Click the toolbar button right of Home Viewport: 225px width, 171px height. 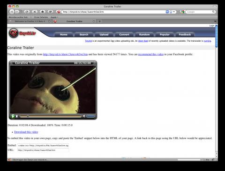point(50,12)
